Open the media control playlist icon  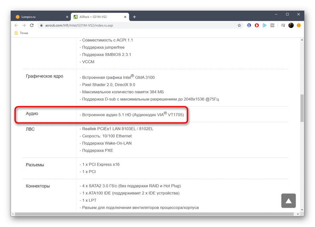click(x=283, y=25)
